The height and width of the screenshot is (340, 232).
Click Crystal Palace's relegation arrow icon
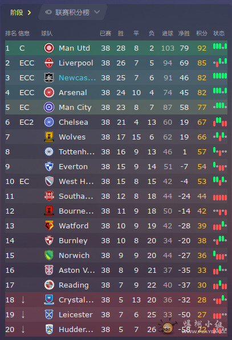click(x=23, y=300)
